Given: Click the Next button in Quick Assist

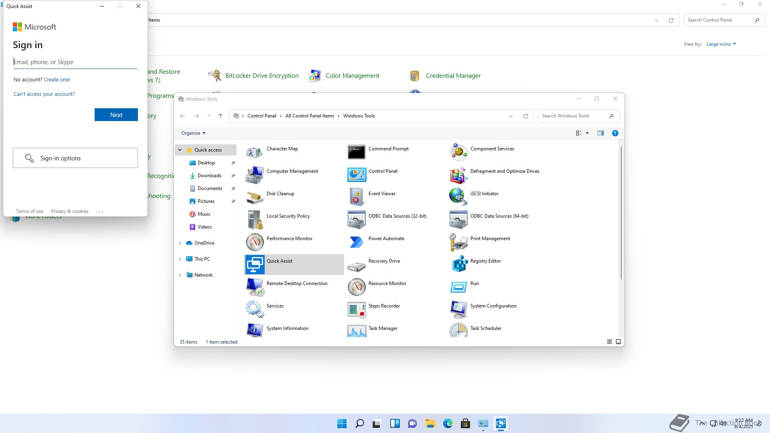Looking at the screenshot, I should tap(116, 115).
